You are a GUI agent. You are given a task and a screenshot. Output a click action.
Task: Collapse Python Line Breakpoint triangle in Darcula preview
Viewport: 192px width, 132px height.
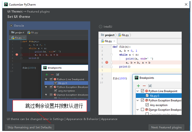tap(46, 79)
